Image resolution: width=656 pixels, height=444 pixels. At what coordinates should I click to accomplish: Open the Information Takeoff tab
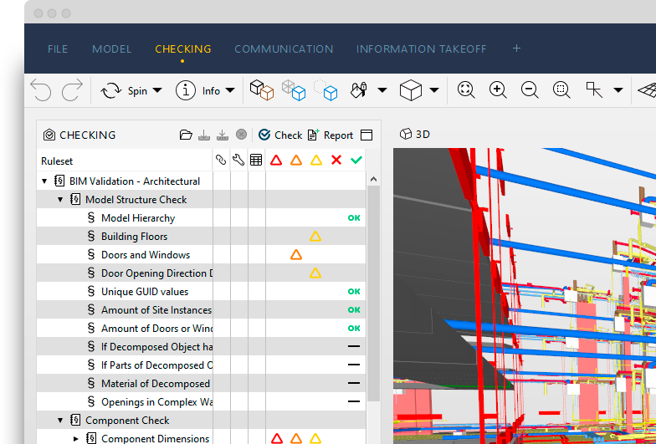[421, 49]
